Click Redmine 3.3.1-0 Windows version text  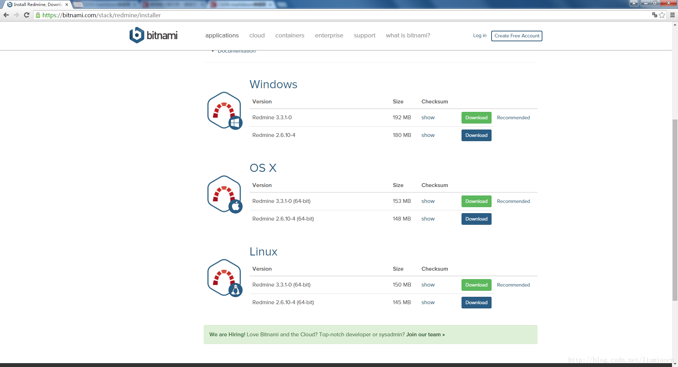272,118
